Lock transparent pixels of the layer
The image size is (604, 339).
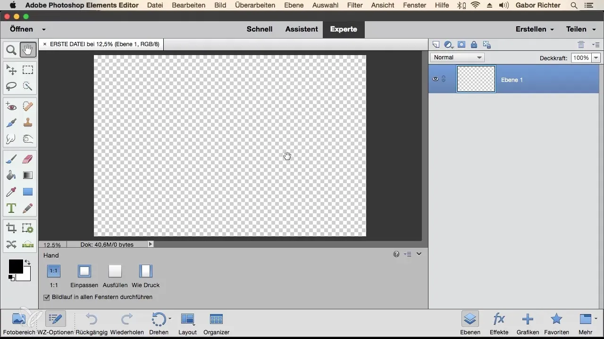pos(487,45)
